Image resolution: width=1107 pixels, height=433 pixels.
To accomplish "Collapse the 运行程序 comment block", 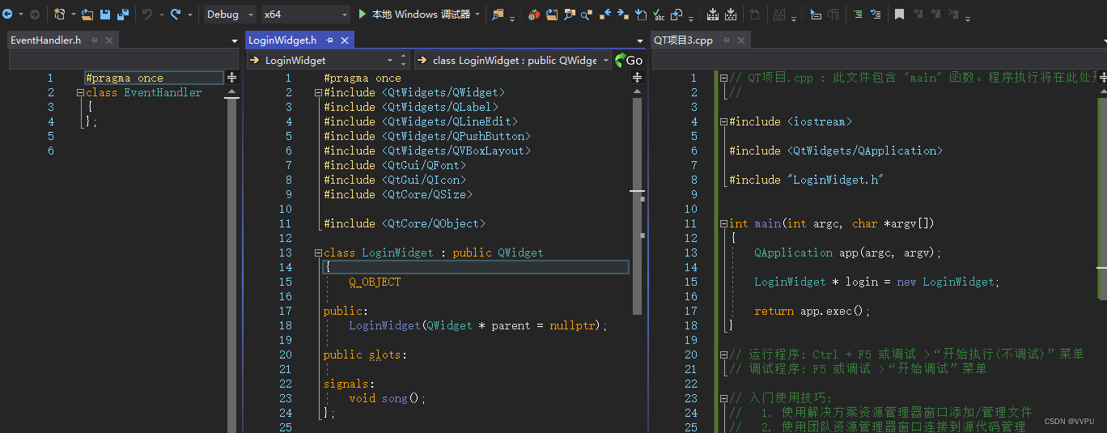I will [723, 355].
